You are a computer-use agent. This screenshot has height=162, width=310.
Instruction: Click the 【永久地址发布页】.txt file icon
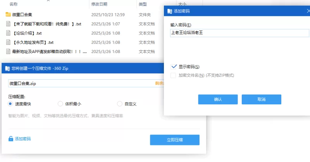pos(8,42)
